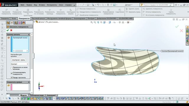Image resolution: width=189 pixels, height=106 pixels.
Task: Toggle Применить ко всем кромкам checkbox
Action: click(12, 68)
